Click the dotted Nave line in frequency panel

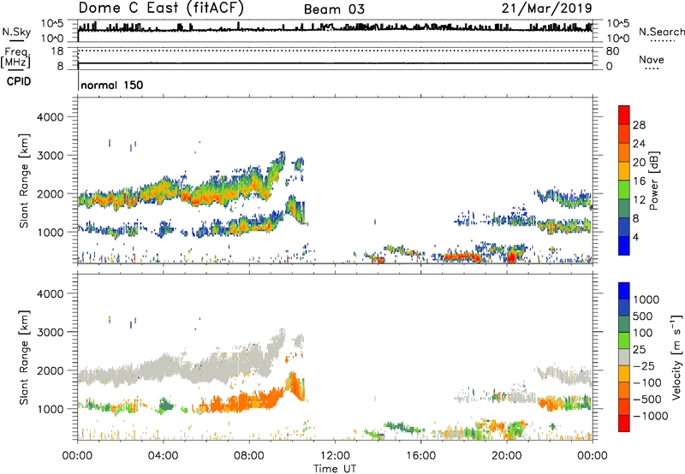(x=335, y=50)
